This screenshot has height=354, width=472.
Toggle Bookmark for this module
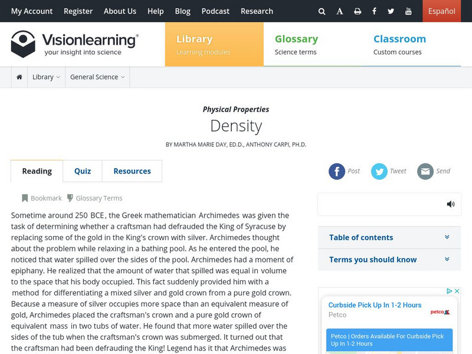[41, 198]
